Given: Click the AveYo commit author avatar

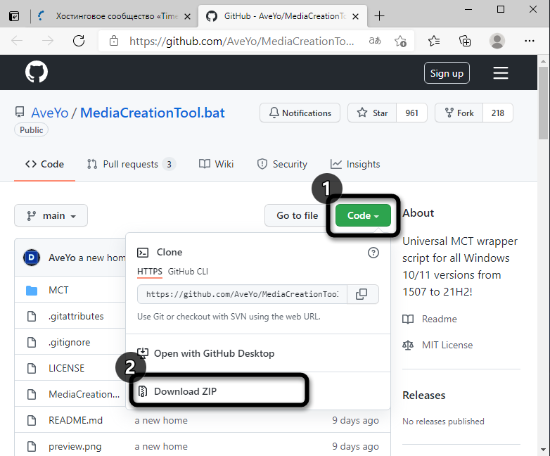Looking at the screenshot, I should tap(32, 258).
